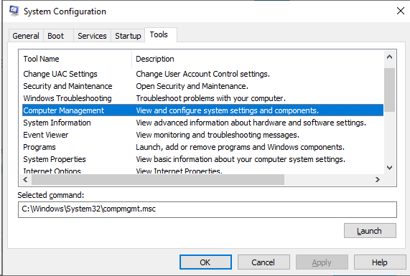Launch the selected tool
The height and width of the screenshot is (276, 410).
[x=370, y=231]
